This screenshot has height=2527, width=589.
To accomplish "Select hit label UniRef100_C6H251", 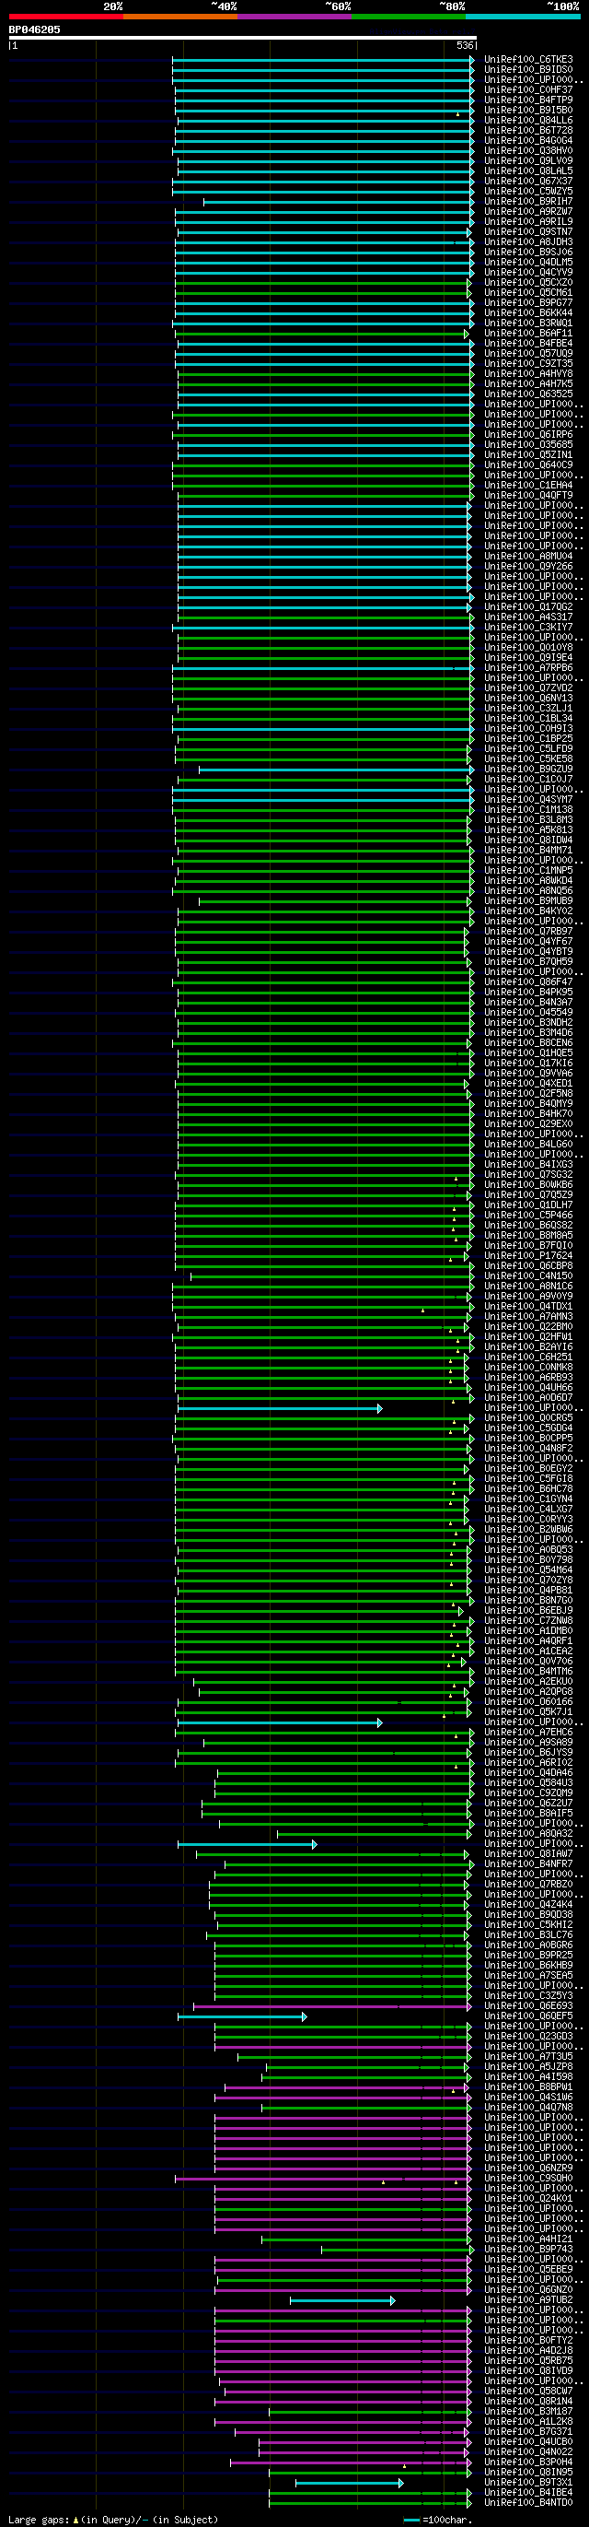I will [528, 1358].
